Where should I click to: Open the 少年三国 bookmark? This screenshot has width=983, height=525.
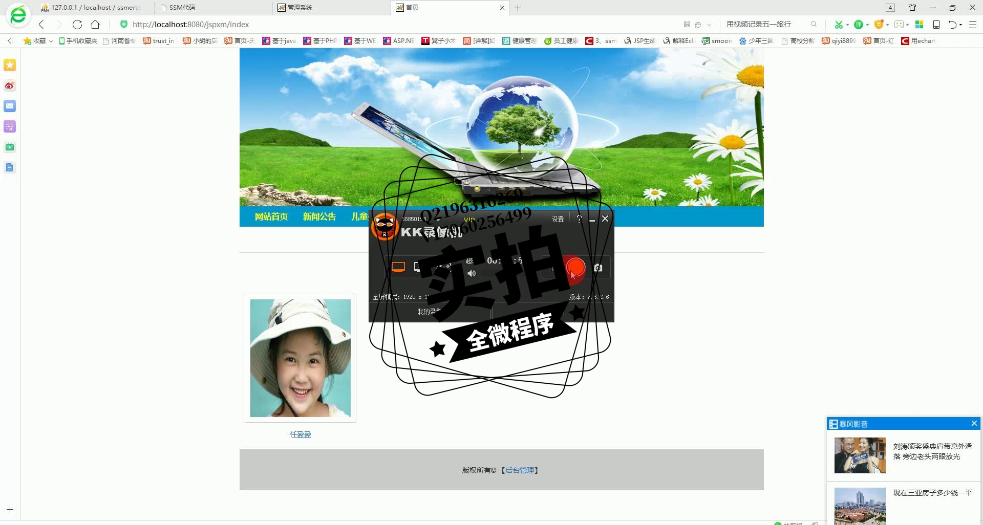(x=756, y=40)
